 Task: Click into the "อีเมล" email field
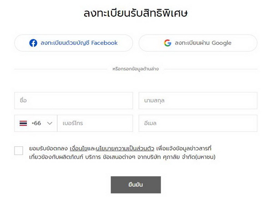pos(198,123)
